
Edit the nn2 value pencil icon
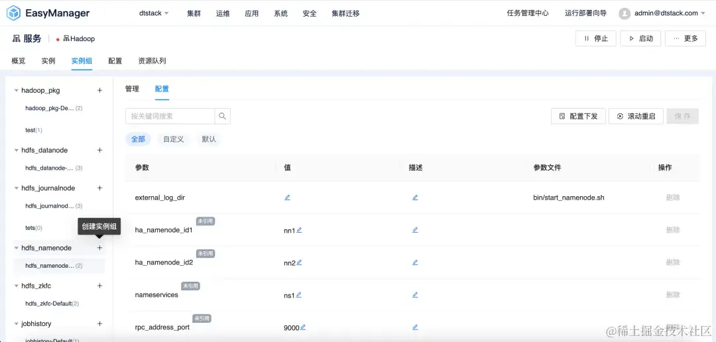299,262
